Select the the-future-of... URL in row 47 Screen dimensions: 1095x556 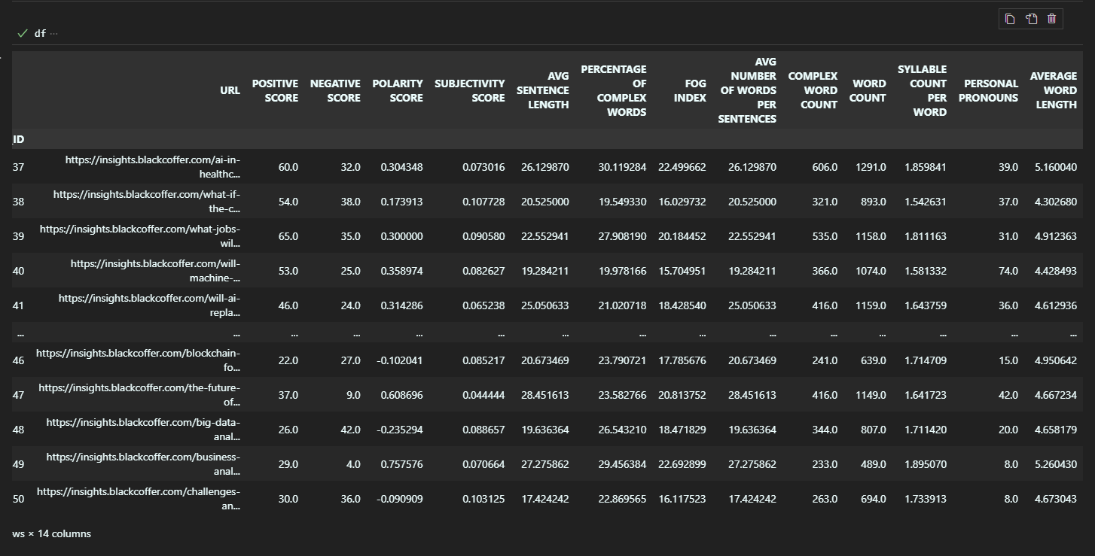(139, 395)
